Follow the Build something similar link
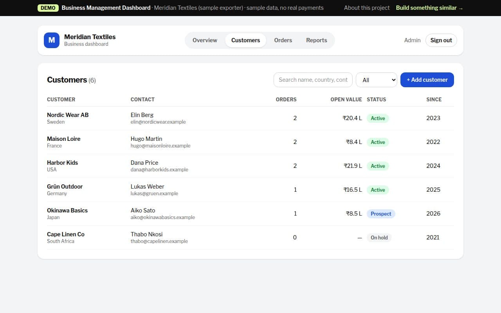Image resolution: width=501 pixels, height=313 pixels. [x=429, y=8]
